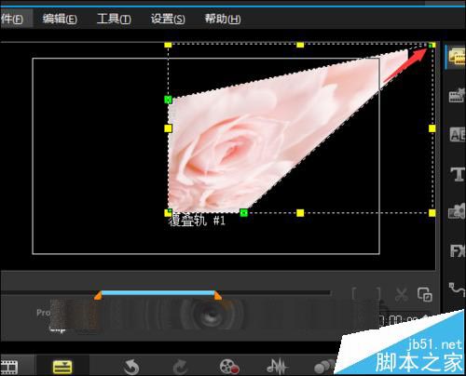Click the top-right green distortion handle

tap(431, 46)
